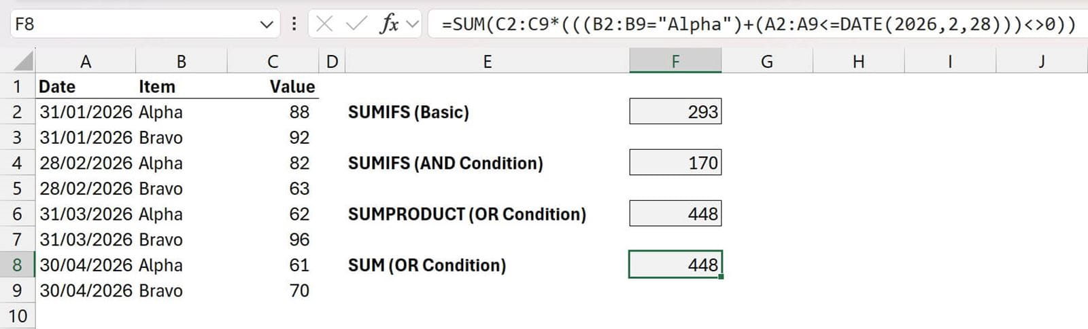Select column J header
1088x329 pixels.
[x=1042, y=62]
